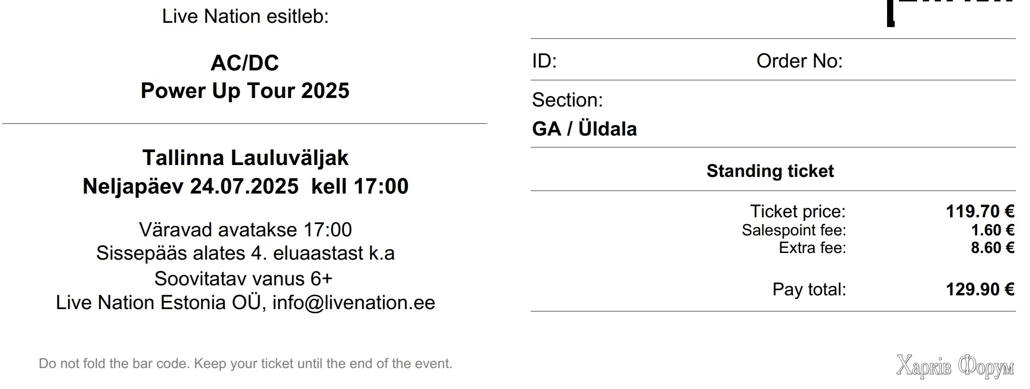Image resolution: width=1030 pixels, height=389 pixels.
Task: Select the 129.90 € pay total
Action: tap(980, 289)
